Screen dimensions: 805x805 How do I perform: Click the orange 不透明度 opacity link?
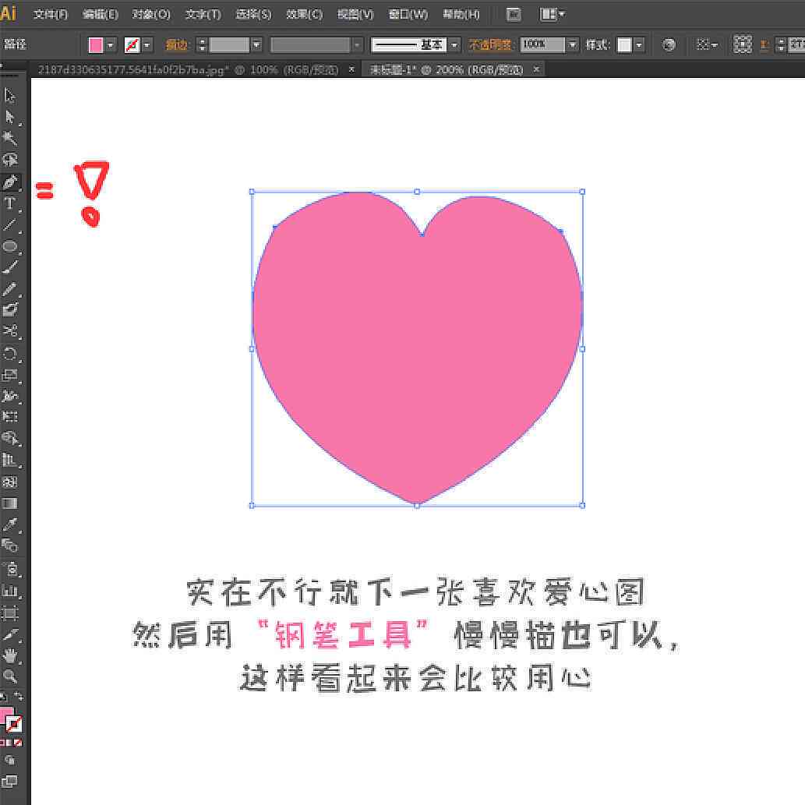coord(489,45)
